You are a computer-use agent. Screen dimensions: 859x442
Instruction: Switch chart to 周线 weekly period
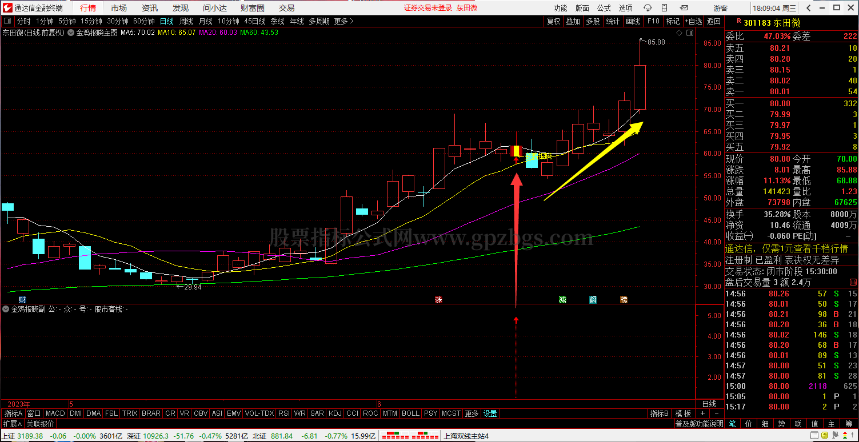point(186,21)
